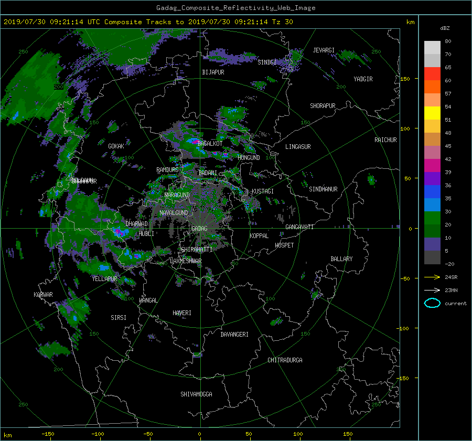The width and height of the screenshot is (472, 441).
Task: Select the yellow 54 dBZ color swatch
Action: pyautogui.click(x=432, y=113)
